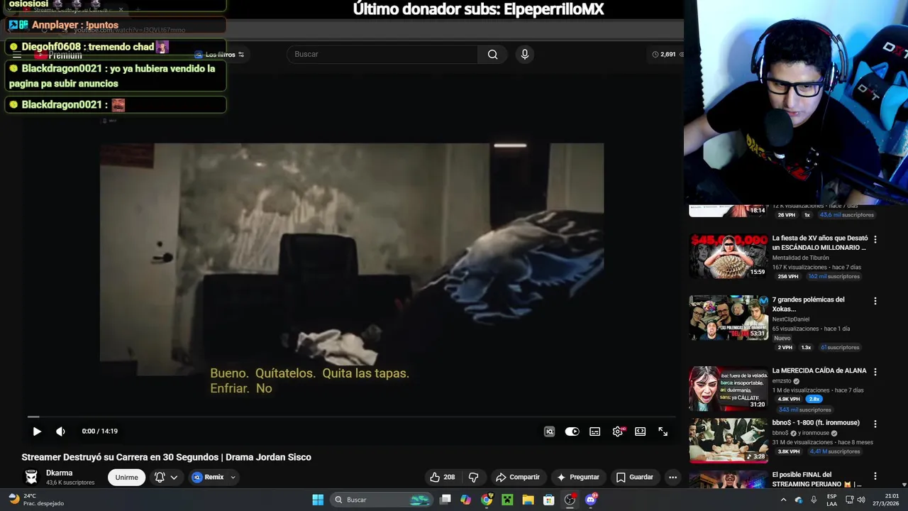Viewport: 908px width, 511px height.
Task: Open Microsoft Store from the taskbar
Action: coord(548,500)
